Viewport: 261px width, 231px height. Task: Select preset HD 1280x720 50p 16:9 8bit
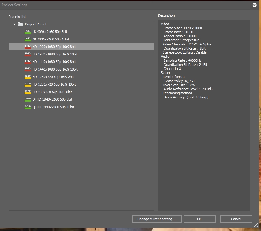pyautogui.click(x=81, y=77)
